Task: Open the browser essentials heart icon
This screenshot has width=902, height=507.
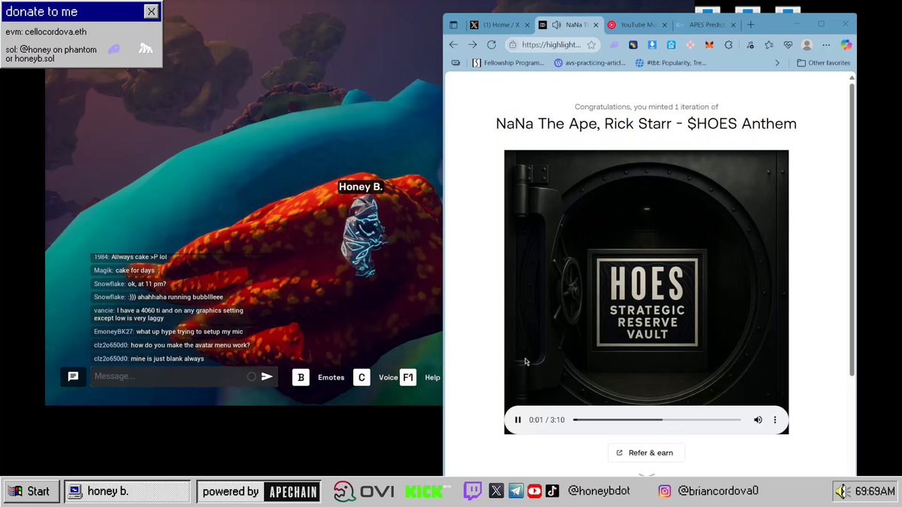Action: (788, 45)
